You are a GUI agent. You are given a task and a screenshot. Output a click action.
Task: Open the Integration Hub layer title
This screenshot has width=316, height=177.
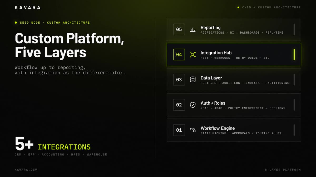216,53
